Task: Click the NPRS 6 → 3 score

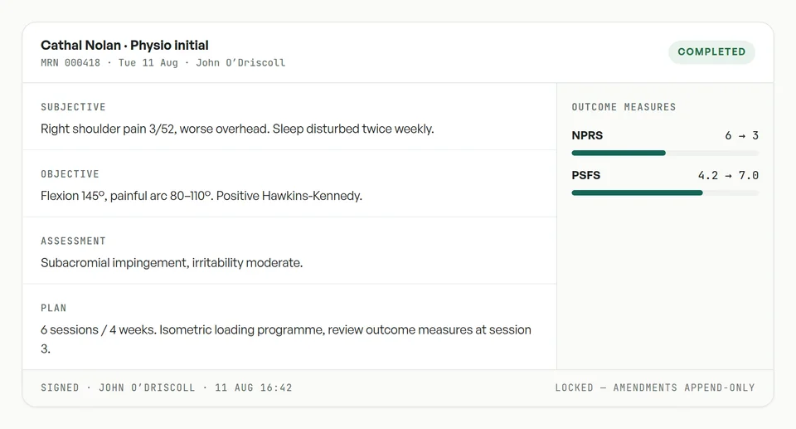Action: (x=741, y=135)
